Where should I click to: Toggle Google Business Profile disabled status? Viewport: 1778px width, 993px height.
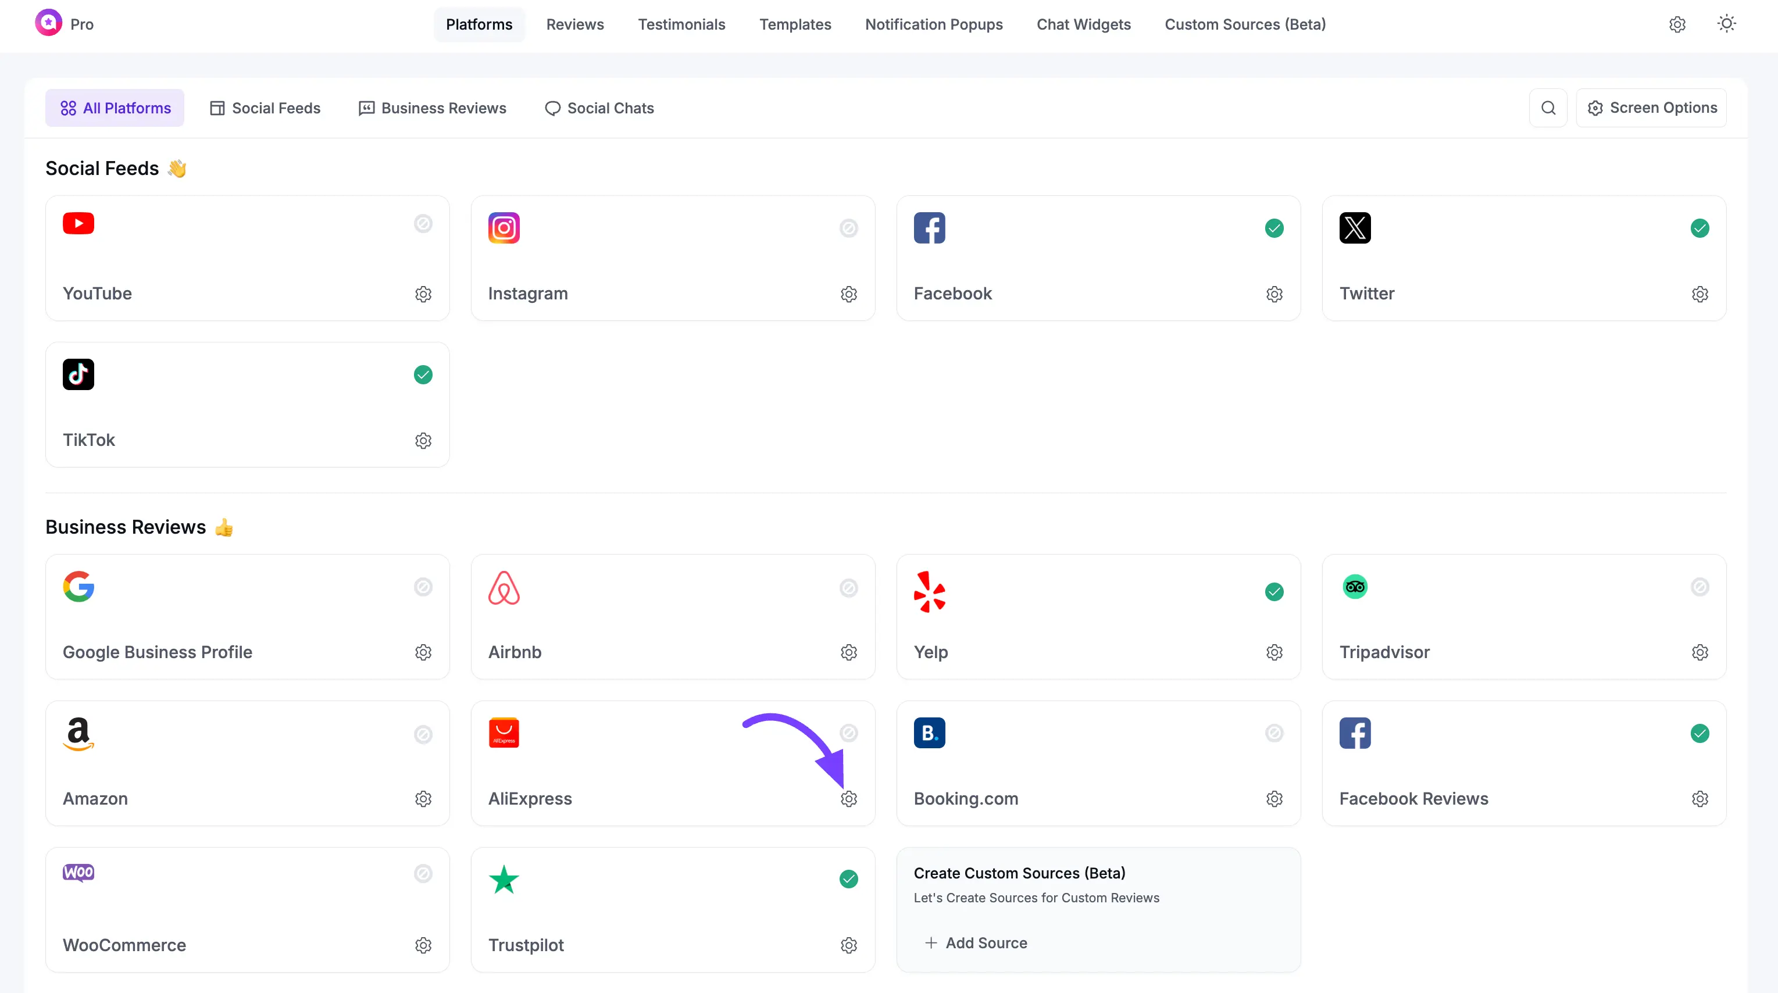coord(423,587)
